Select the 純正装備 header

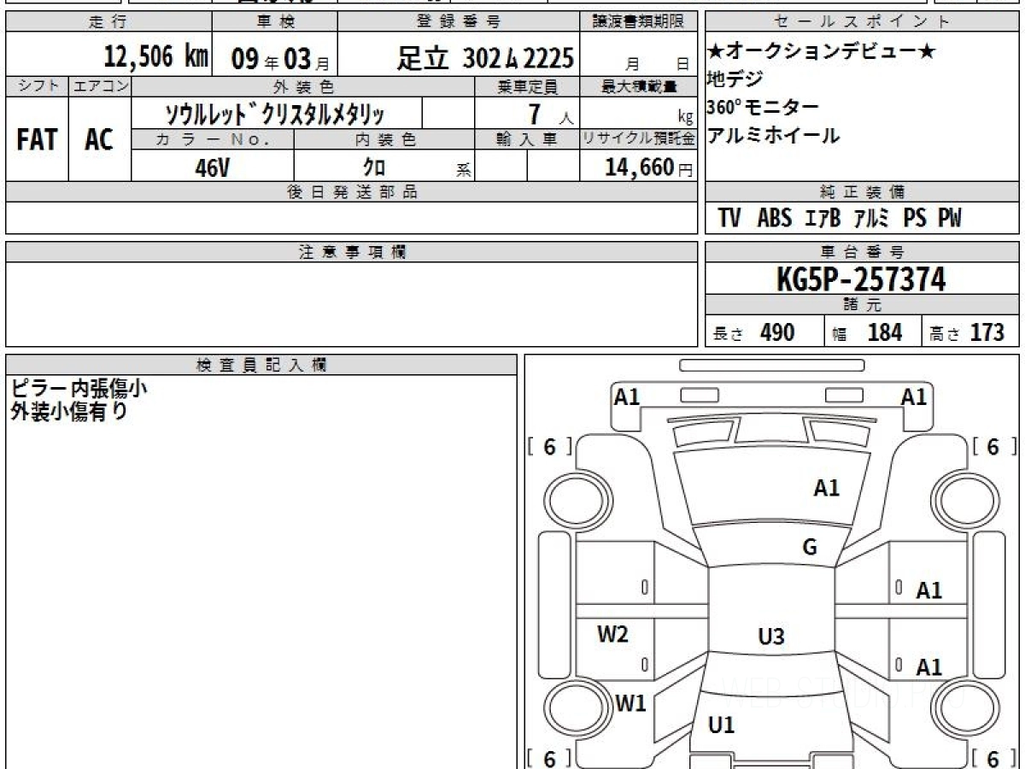coord(862,192)
